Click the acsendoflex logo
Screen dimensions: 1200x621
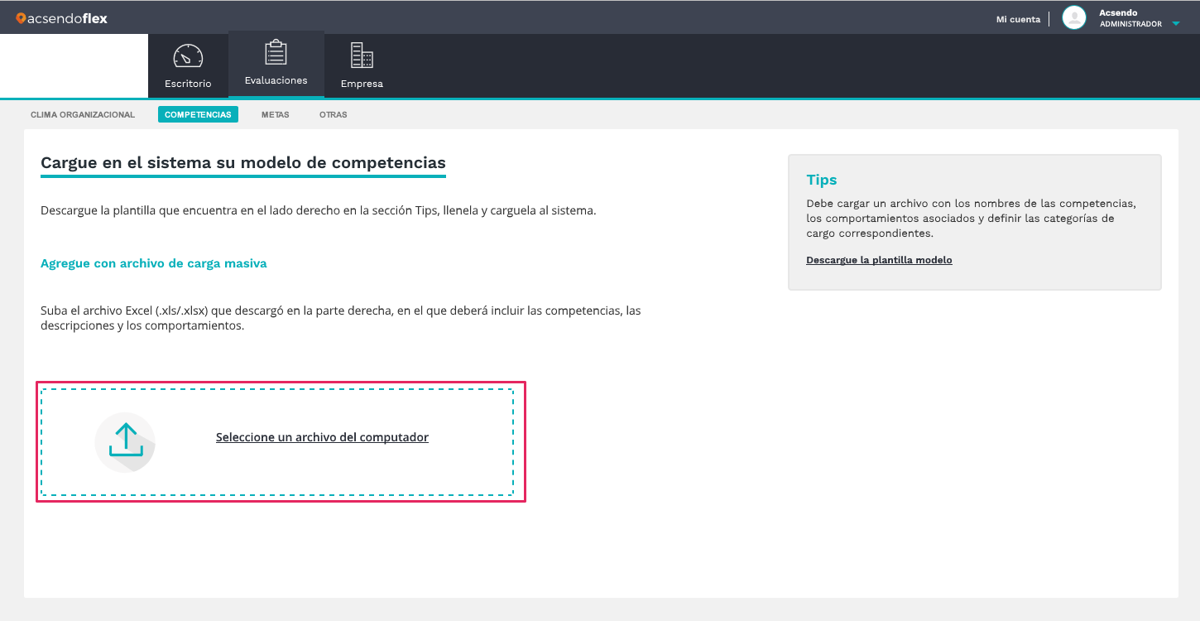[61, 18]
